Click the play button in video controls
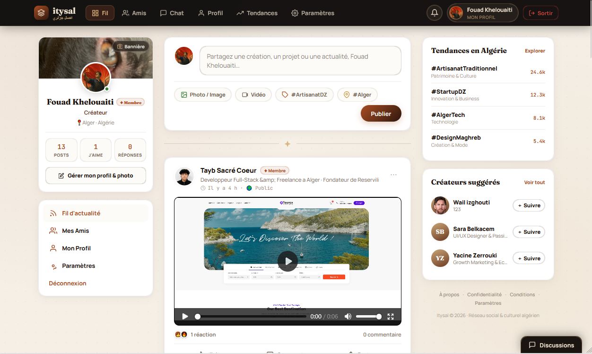 click(x=185, y=317)
